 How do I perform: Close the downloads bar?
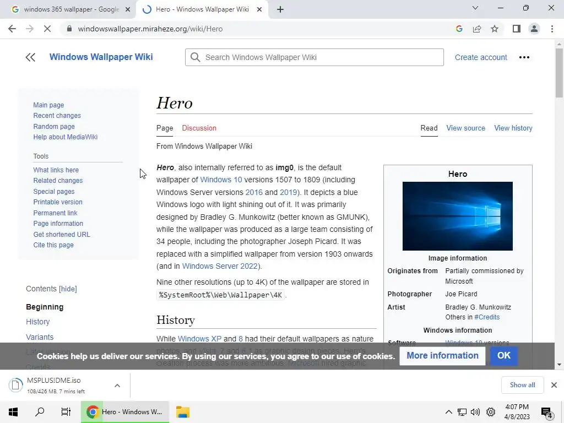click(x=554, y=385)
